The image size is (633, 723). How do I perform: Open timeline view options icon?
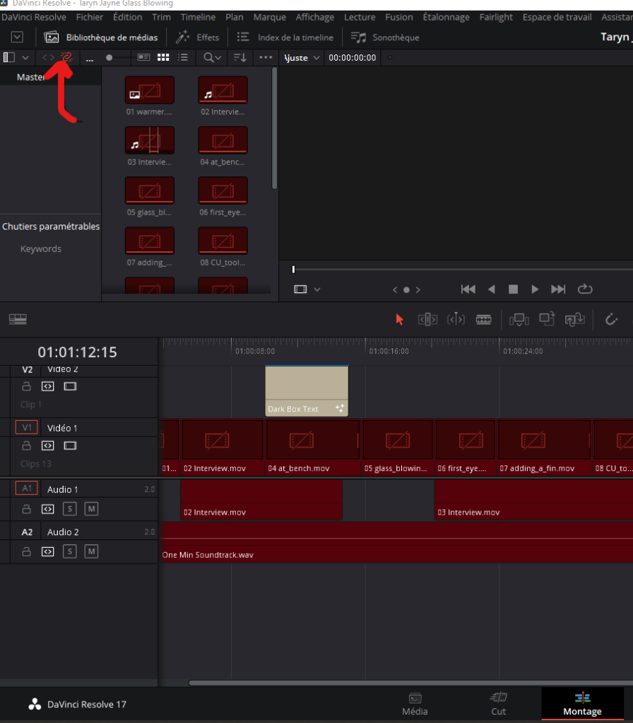point(18,319)
